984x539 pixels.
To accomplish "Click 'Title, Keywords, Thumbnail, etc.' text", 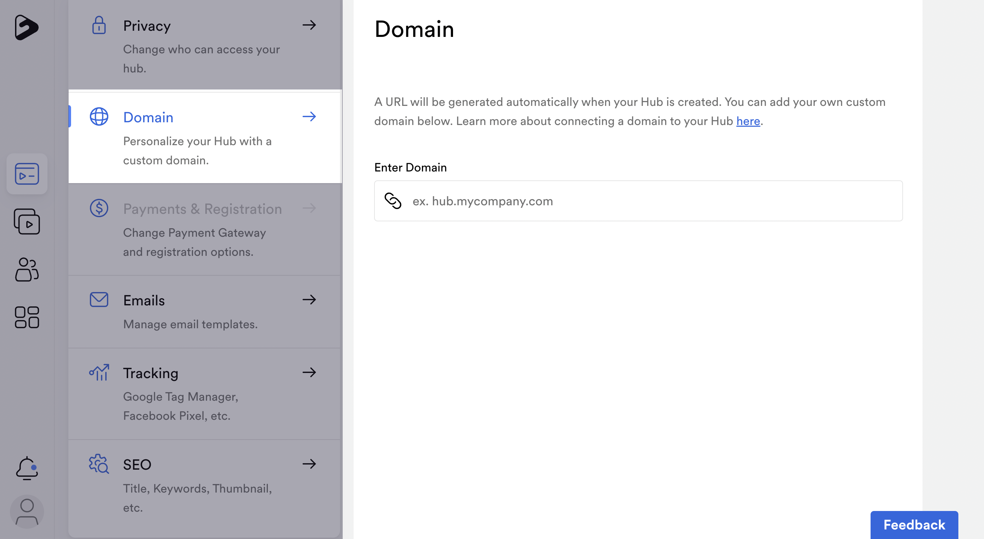I will [x=197, y=498].
